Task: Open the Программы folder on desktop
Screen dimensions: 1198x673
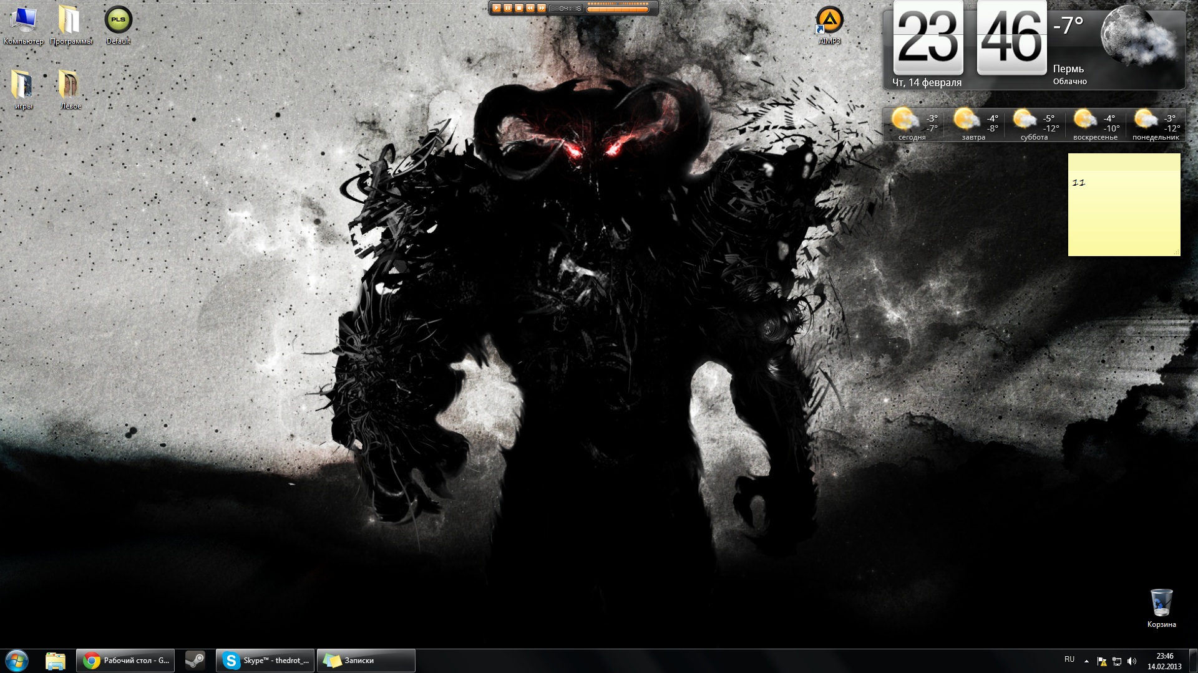Action: click(71, 25)
